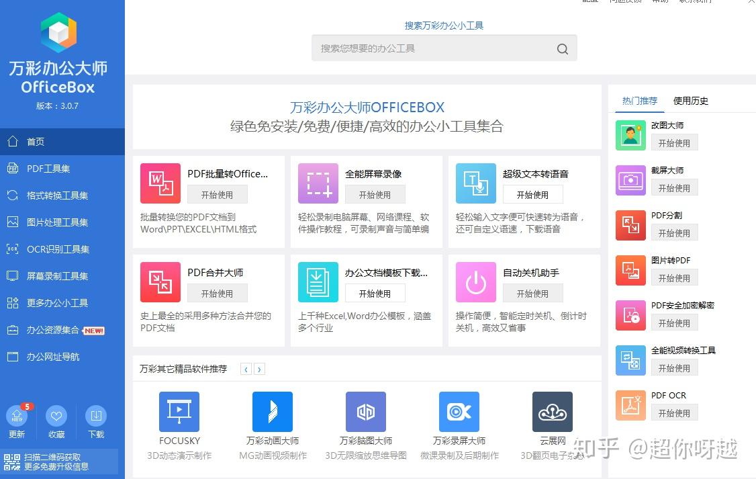Click 图片转PDF orange icon

[630, 271]
